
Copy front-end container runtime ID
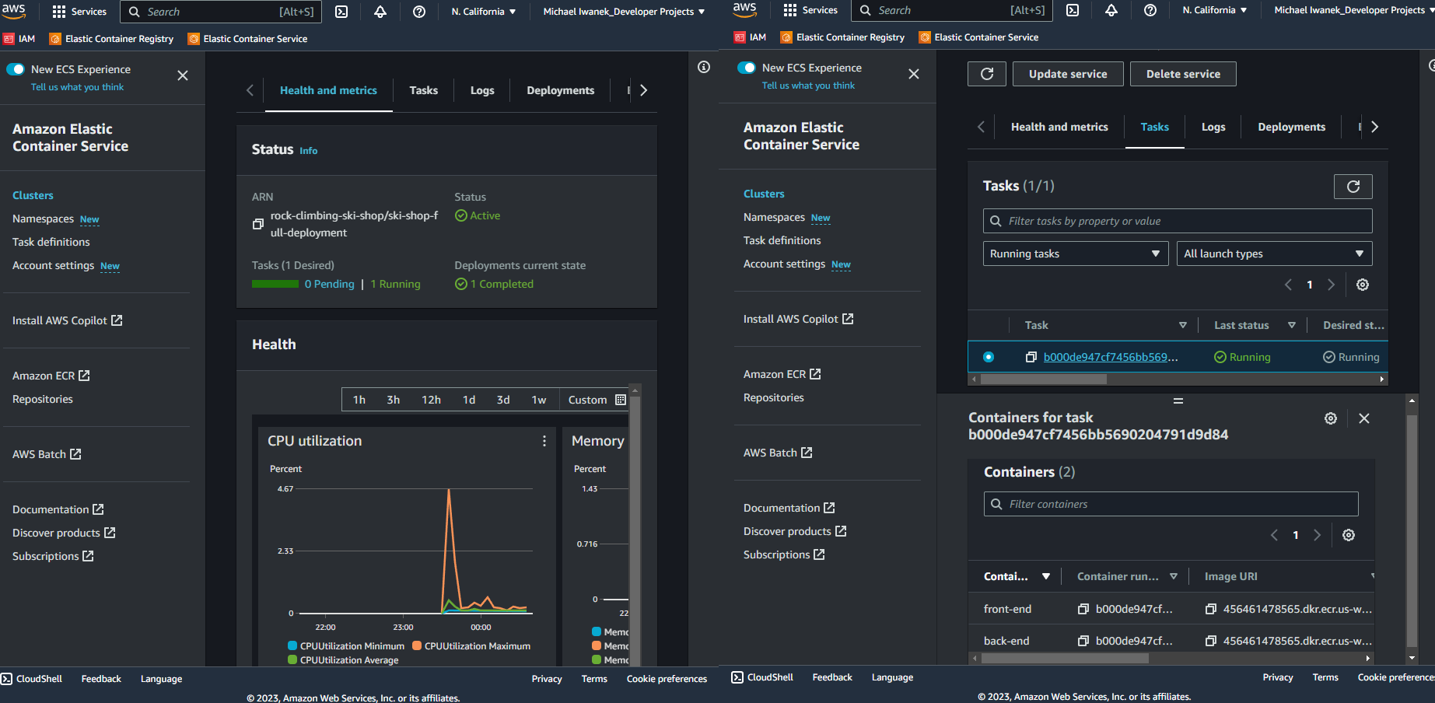[x=1083, y=609]
